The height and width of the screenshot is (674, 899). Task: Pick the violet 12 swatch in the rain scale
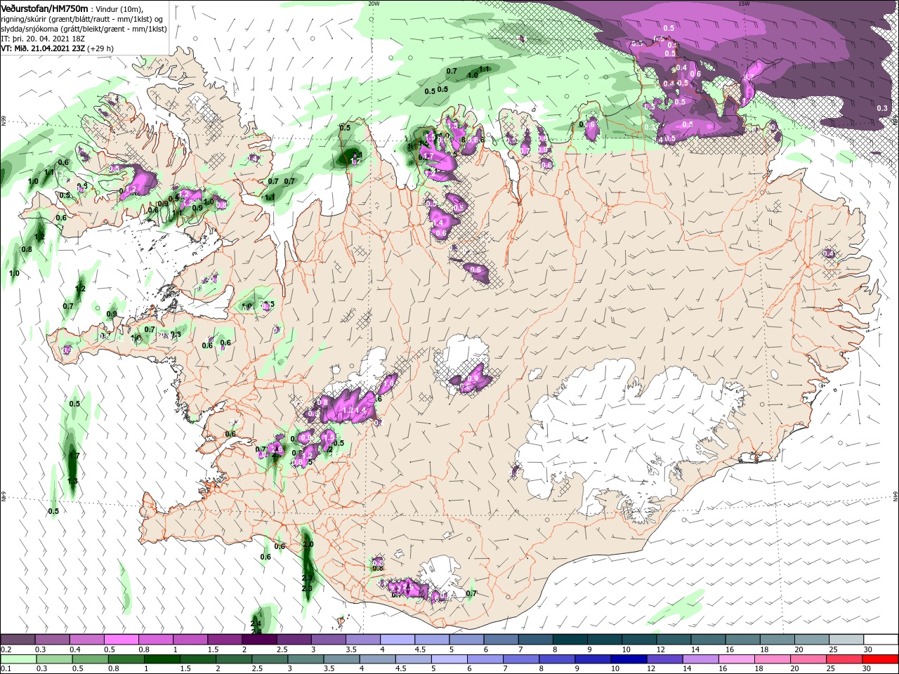664,659
